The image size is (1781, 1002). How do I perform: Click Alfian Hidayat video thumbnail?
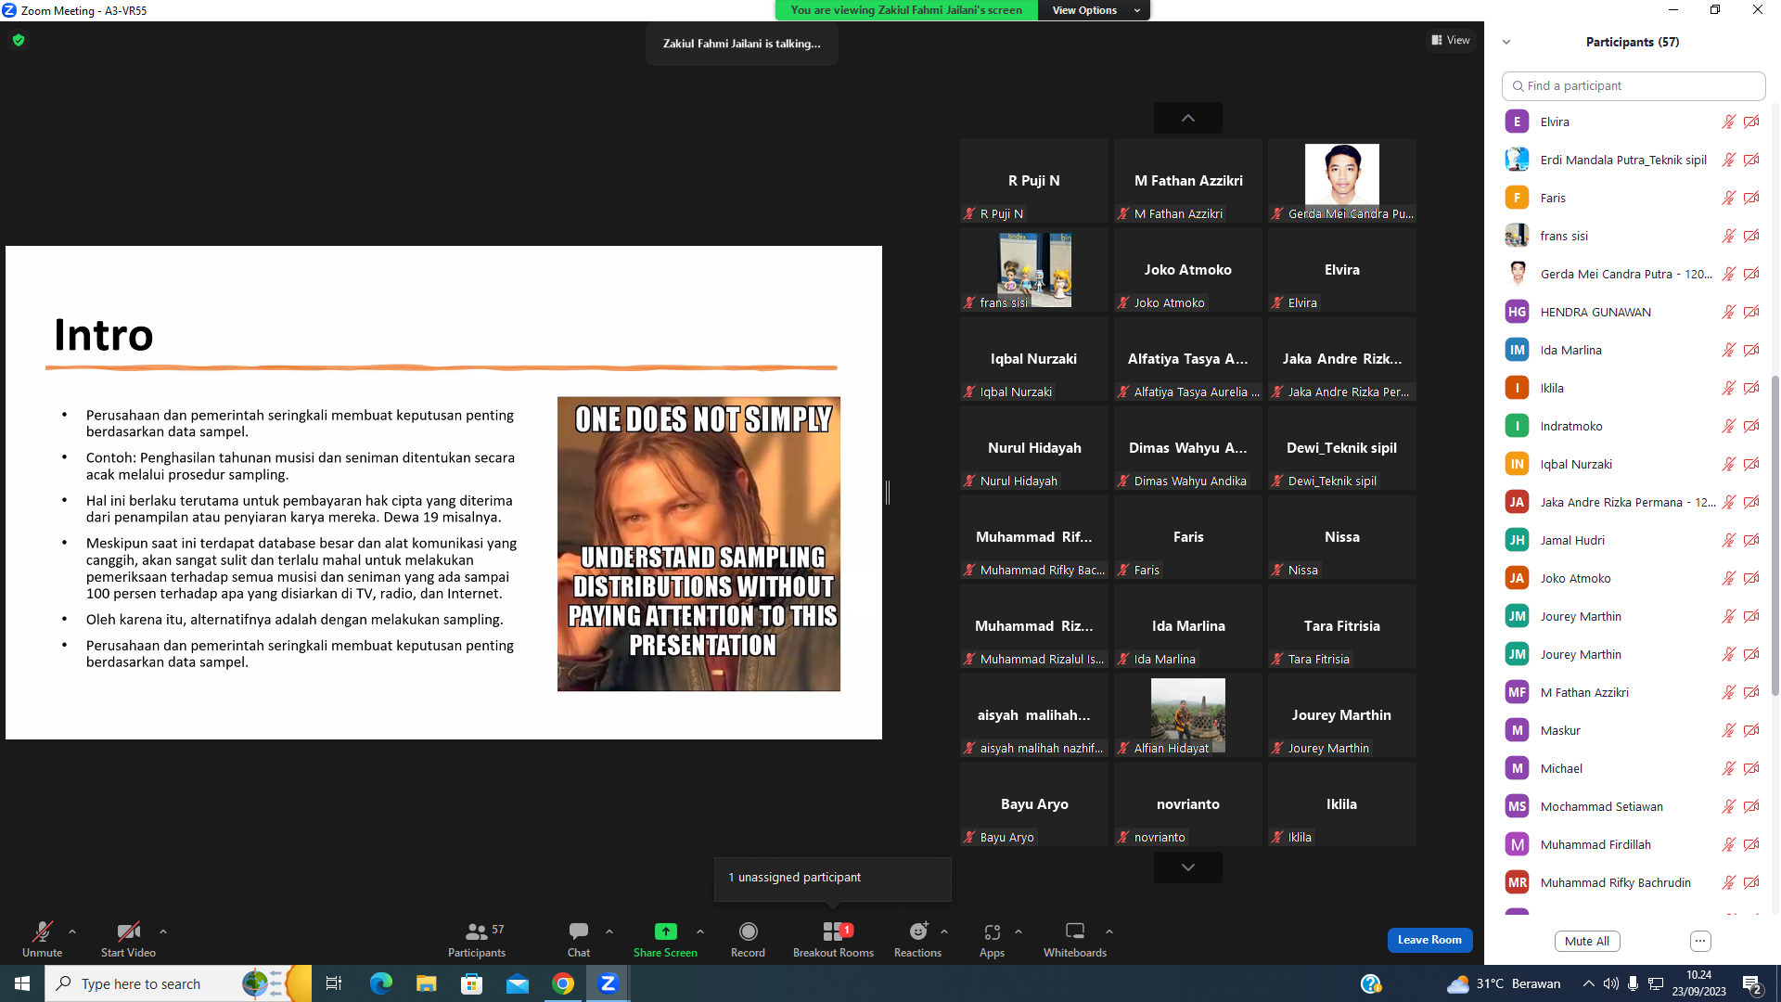(x=1188, y=715)
